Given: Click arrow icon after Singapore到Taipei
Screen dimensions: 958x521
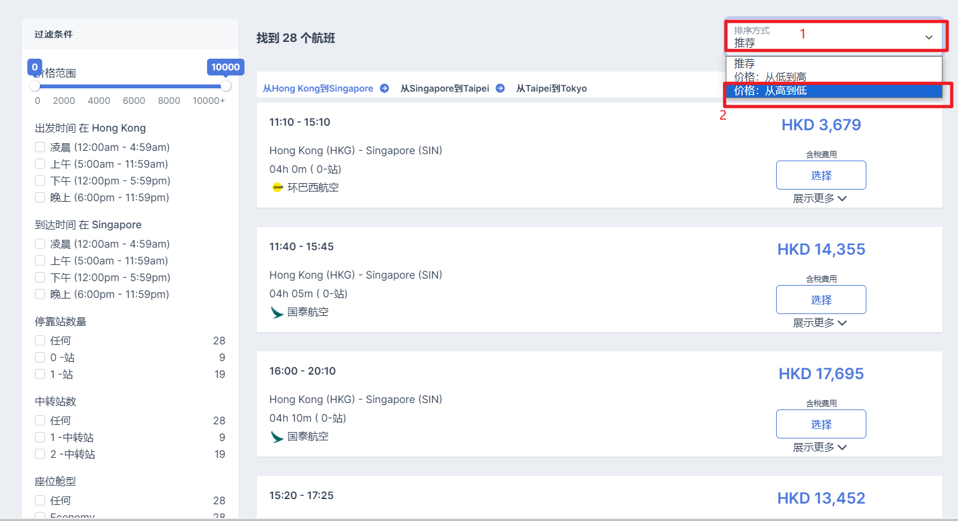Looking at the screenshot, I should point(500,88).
